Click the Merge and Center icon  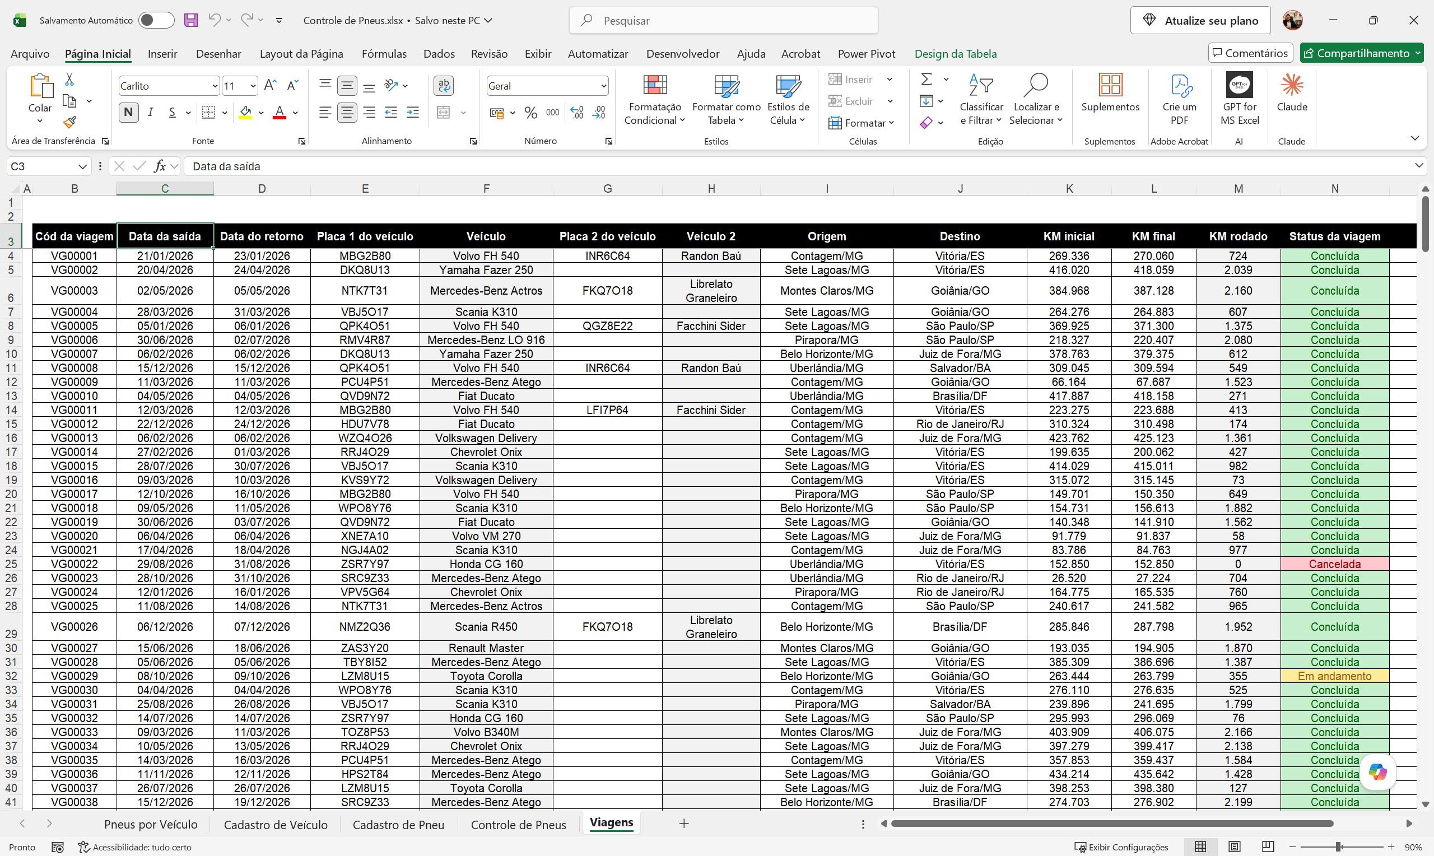(x=444, y=113)
